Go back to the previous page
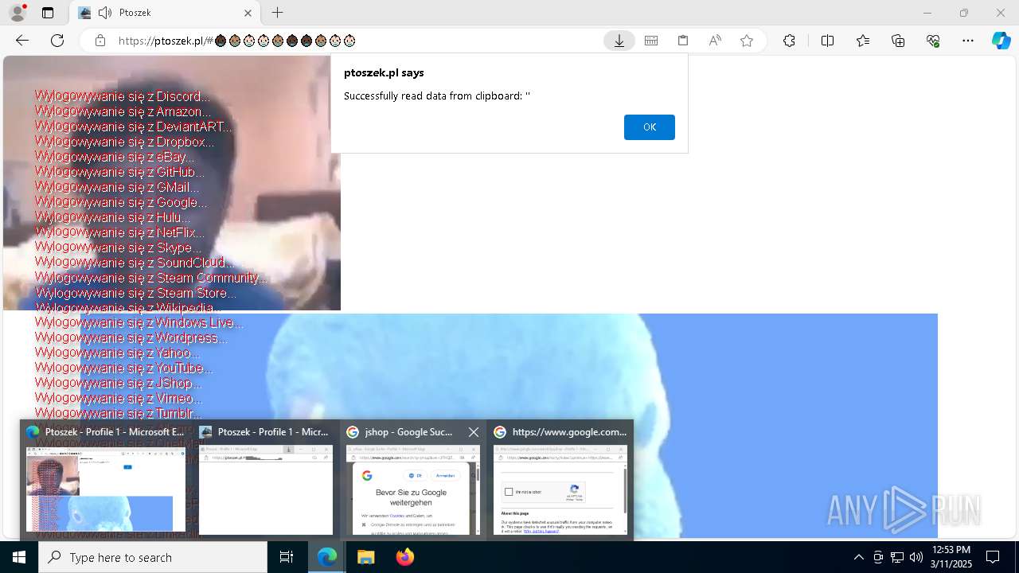Viewport: 1019px width, 573px height. coord(22,41)
